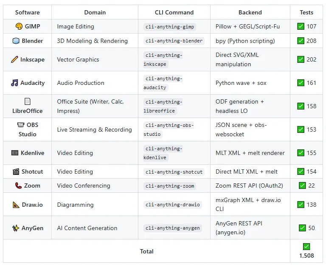Click the Audacity music notes icon
The width and height of the screenshot is (326, 267).
point(14,83)
